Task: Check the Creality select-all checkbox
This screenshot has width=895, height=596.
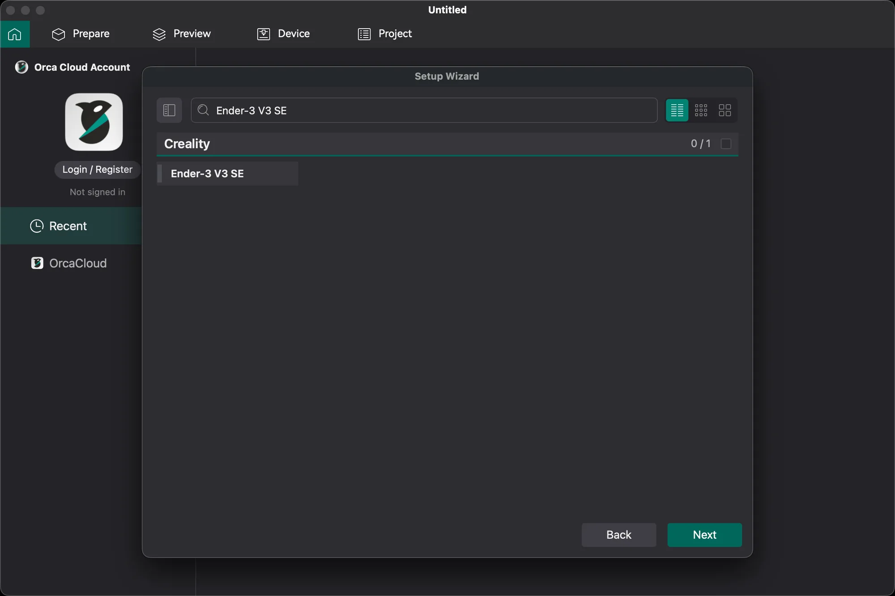Action: 726,144
